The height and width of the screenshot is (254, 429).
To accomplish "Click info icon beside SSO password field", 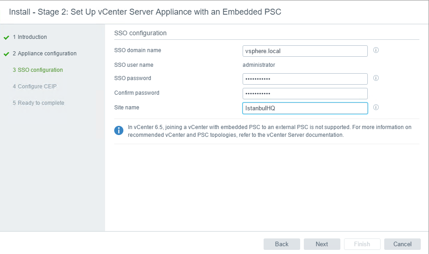I will tap(376, 78).
